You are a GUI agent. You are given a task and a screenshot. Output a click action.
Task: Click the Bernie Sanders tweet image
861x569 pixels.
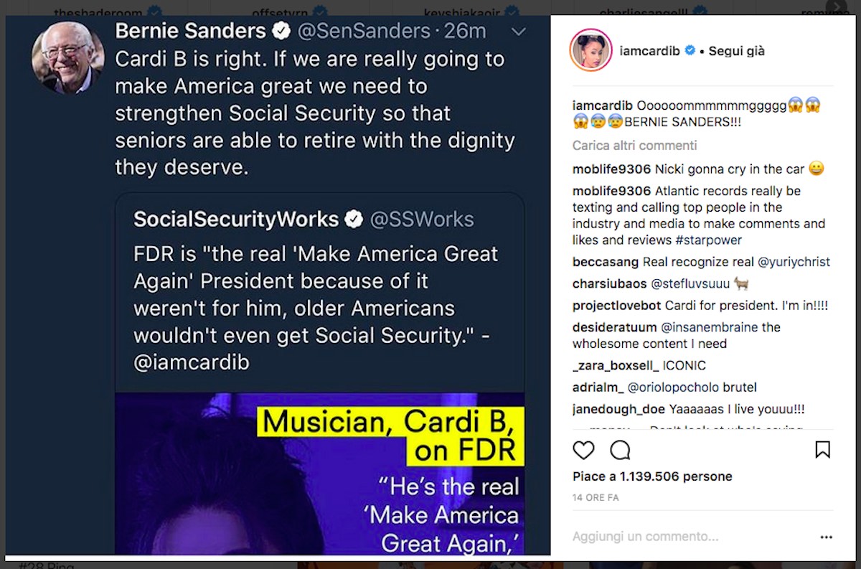278,287
